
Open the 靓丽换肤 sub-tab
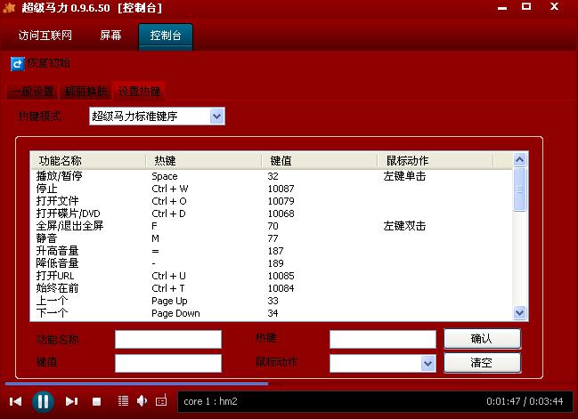click(x=85, y=92)
